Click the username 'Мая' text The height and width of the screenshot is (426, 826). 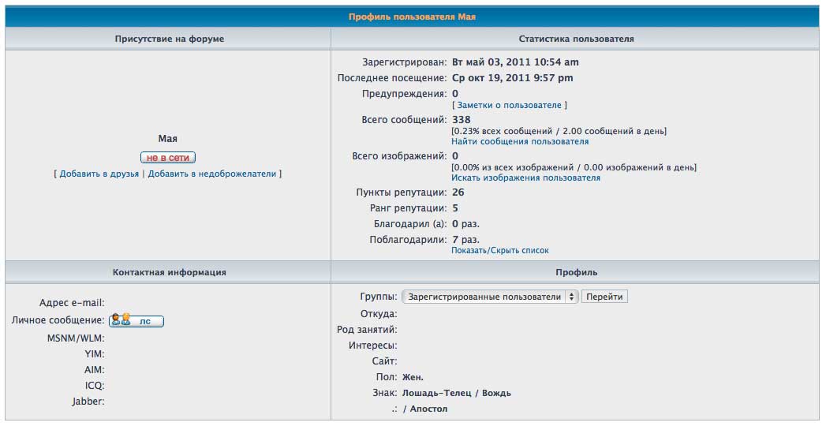point(167,139)
